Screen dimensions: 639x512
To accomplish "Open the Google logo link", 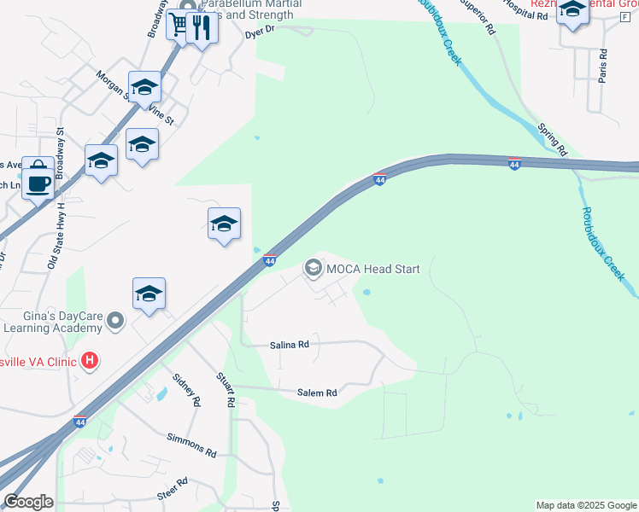I will point(28,502).
